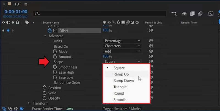Screen dimensions: 220x111
Task: Toggle render time pane icon
Action: [x=22, y=109]
